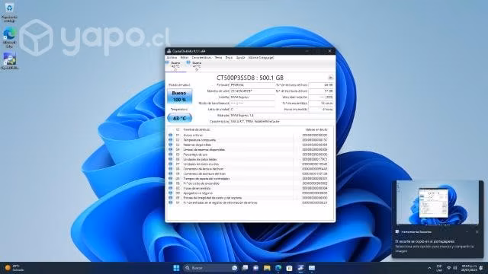Open Task View on the taskbar
The width and height of the screenshot is (488, 274).
pyautogui.click(x=245, y=268)
